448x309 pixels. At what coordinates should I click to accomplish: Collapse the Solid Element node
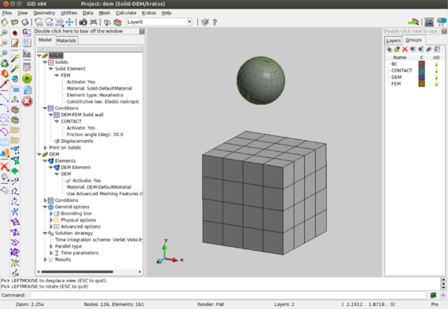point(51,68)
